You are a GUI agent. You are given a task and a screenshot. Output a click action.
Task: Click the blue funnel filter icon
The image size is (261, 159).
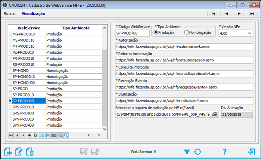pos(187,152)
